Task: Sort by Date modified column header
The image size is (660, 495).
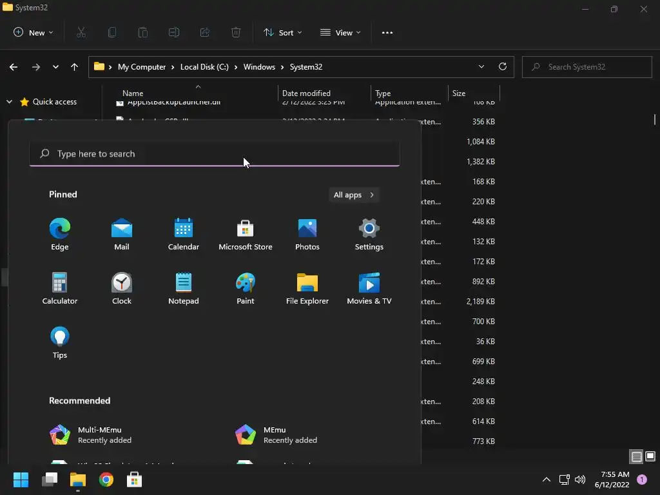Action: point(306,93)
